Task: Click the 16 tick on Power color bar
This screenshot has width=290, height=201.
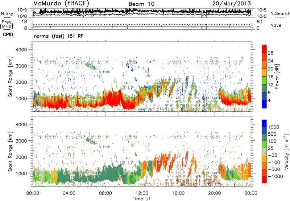Action: 270,77
